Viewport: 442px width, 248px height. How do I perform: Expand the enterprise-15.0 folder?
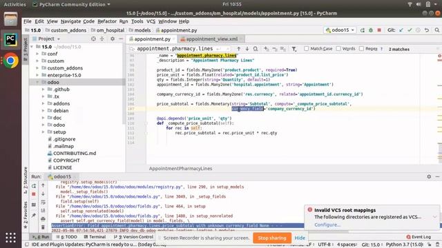tap(37, 75)
